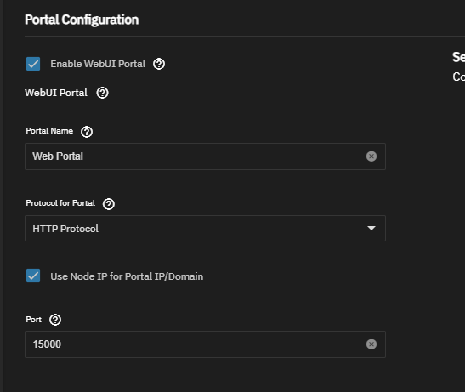This screenshot has width=465, height=392.
Task: Open help tooltip next to Port label
Action: (x=55, y=320)
